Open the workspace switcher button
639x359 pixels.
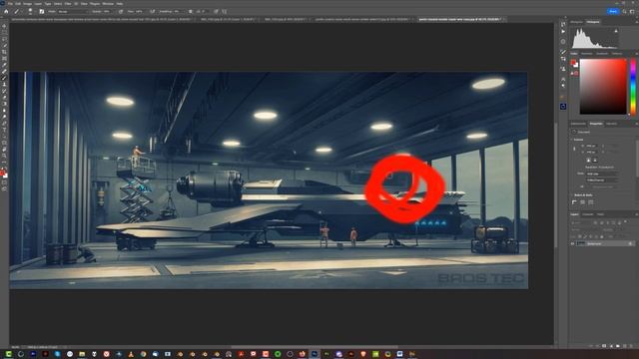pos(632,11)
